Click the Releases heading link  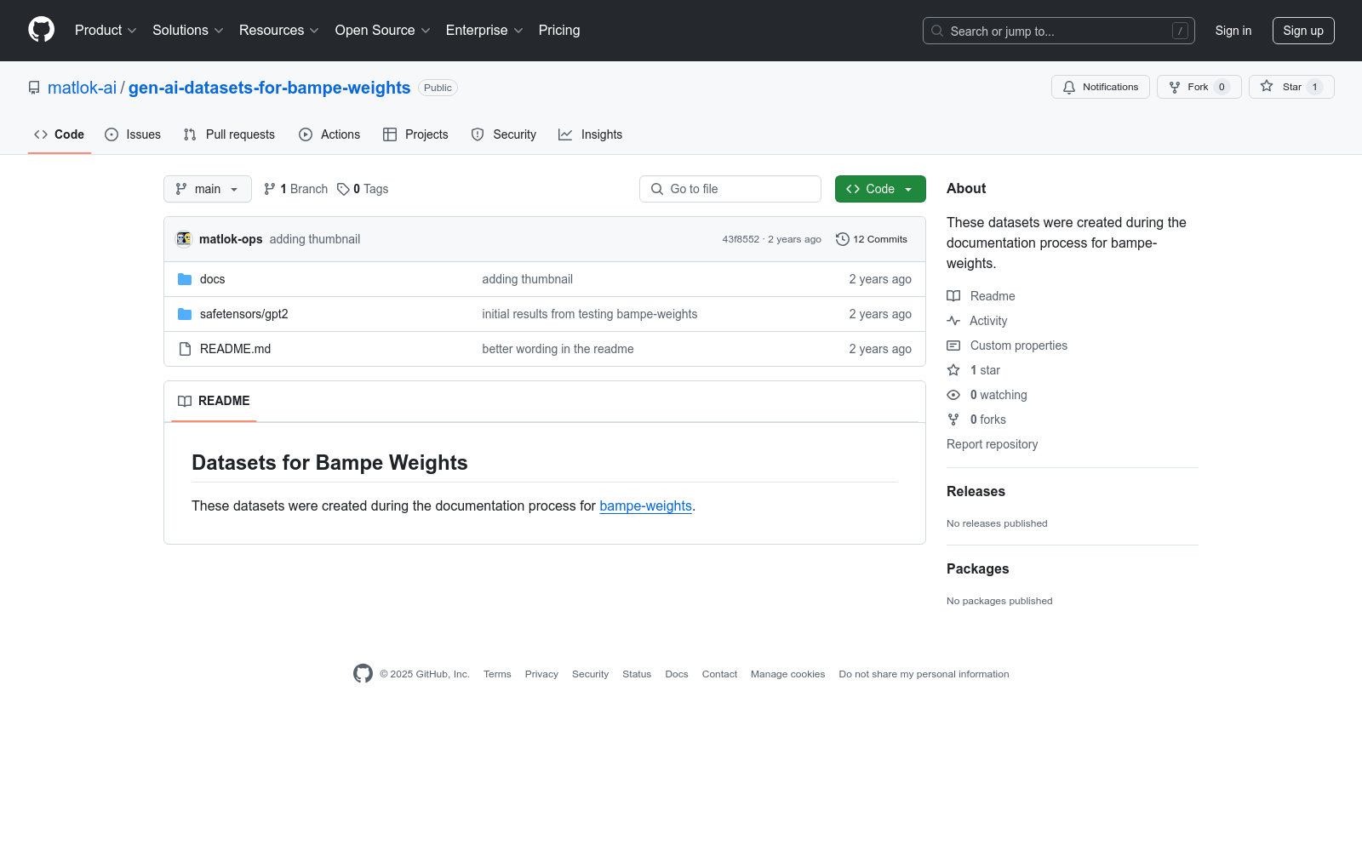[x=976, y=492]
